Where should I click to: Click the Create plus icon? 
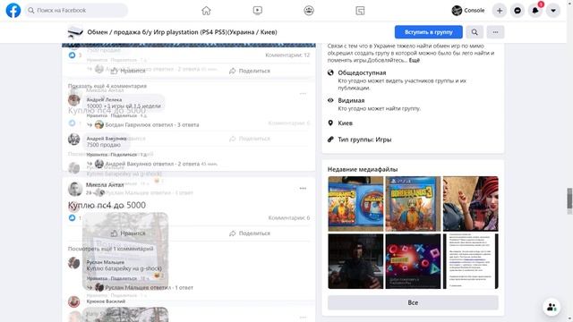[500, 11]
